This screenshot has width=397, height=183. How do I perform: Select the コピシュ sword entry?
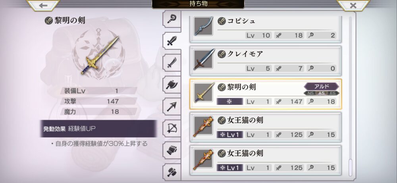266,29
